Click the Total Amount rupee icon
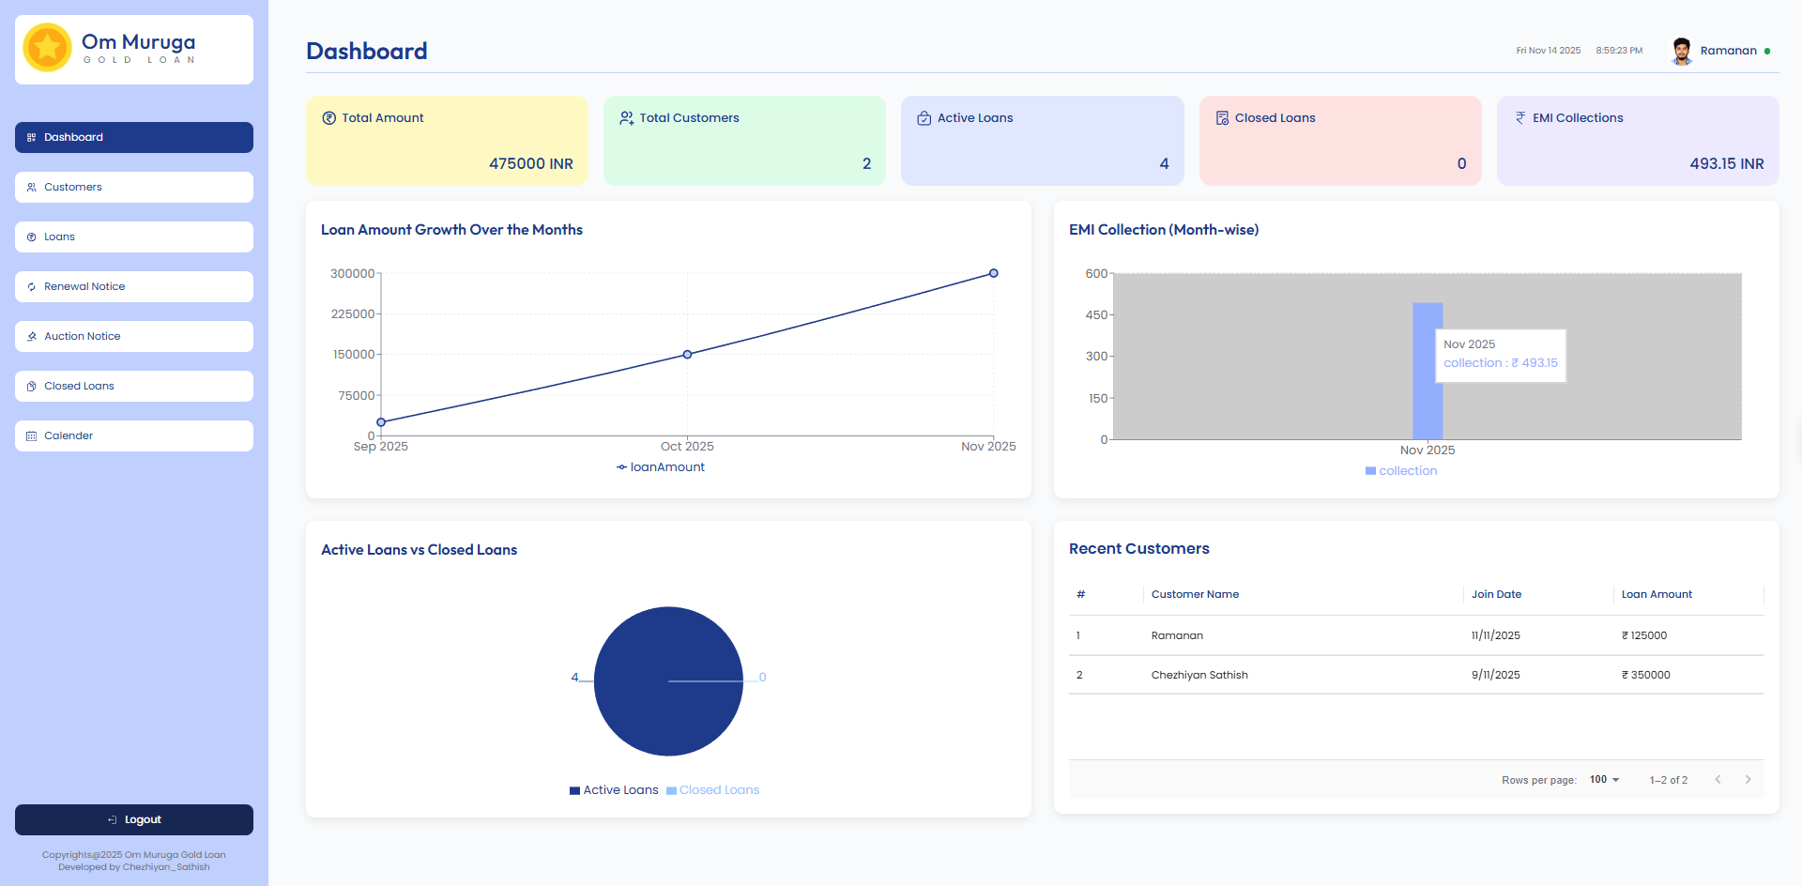Image resolution: width=1802 pixels, height=886 pixels. tap(329, 118)
